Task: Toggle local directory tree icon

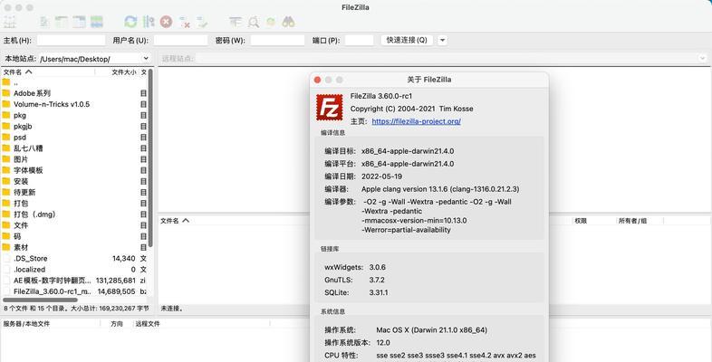Action: pos(62,22)
